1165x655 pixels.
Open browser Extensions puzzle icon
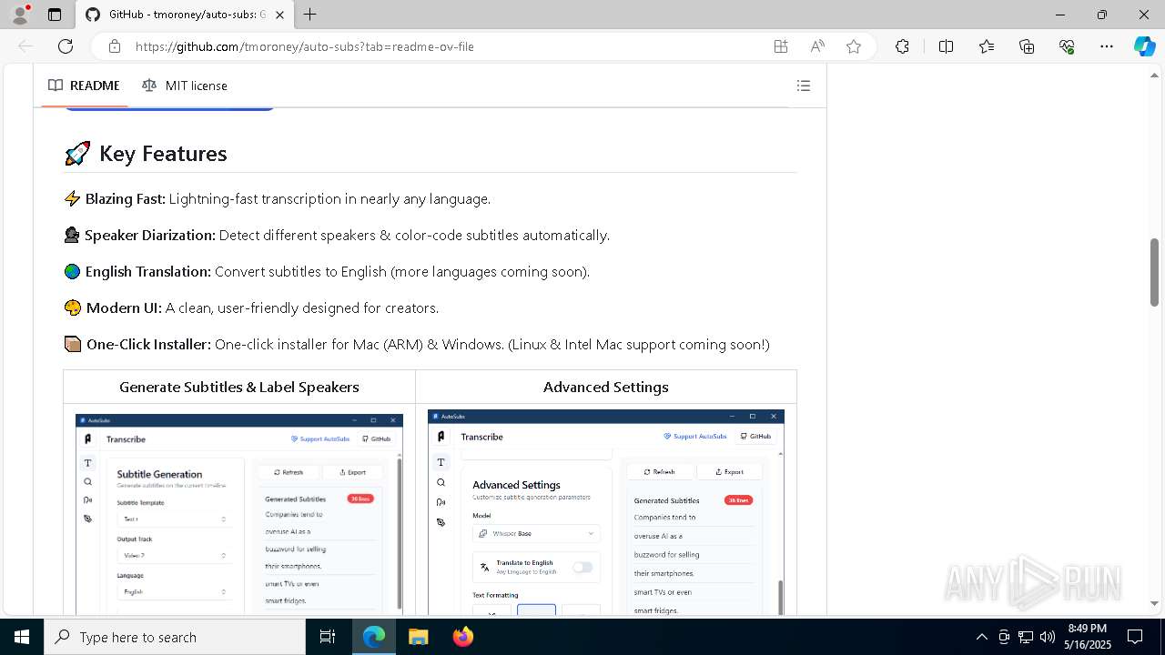click(x=902, y=46)
